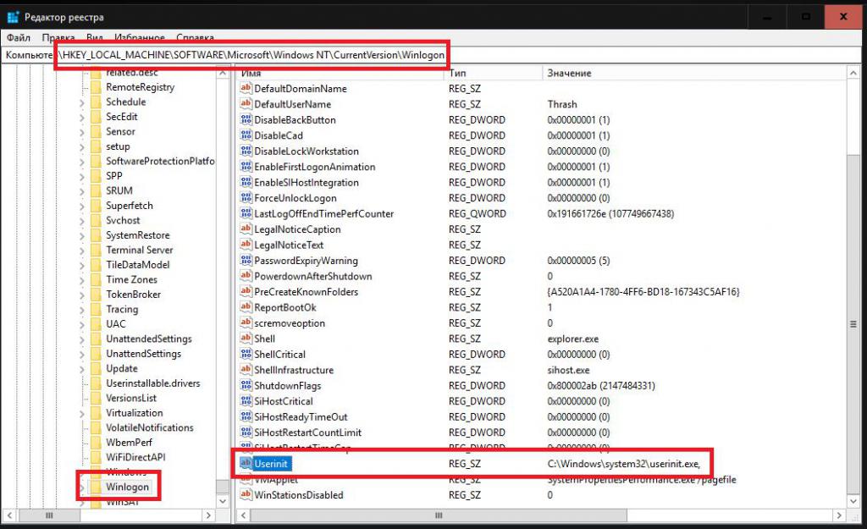The height and width of the screenshot is (529, 867).
Task: Click the DisableCad DWORD icon
Action: (246, 135)
